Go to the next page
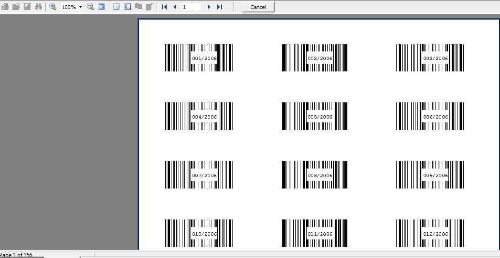Image resolution: width=500 pixels, height=258 pixels. click(209, 7)
